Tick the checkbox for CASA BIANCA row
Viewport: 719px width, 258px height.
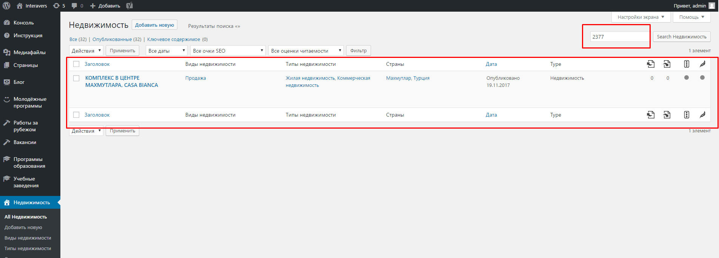[x=76, y=78]
